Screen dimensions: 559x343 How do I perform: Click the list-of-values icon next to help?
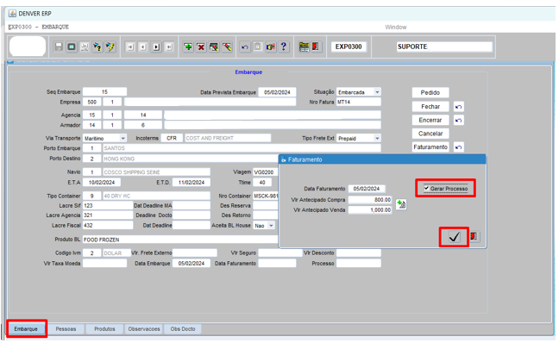pos(271,47)
